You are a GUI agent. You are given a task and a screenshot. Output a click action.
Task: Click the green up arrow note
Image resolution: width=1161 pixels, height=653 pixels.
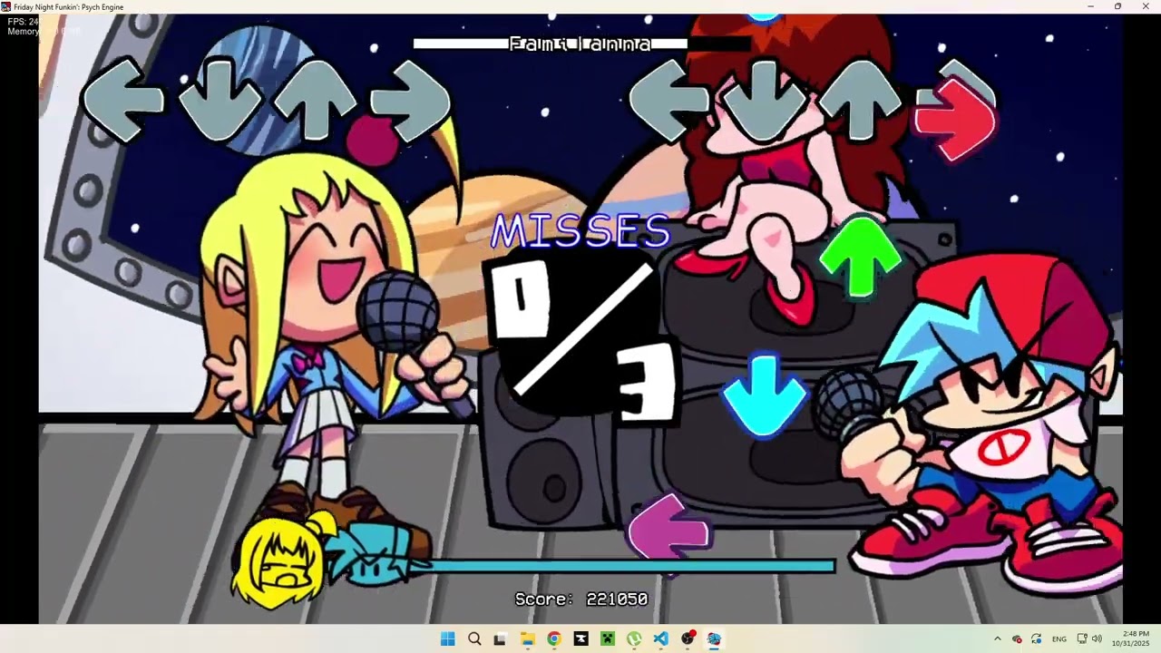pos(860,257)
